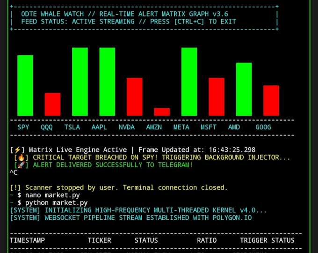This screenshot has height=253, width=318.
Task: Click ALERT DELIVERED SUCCESSFULLY TO TELEGRAM line
Action: [x=113, y=165]
